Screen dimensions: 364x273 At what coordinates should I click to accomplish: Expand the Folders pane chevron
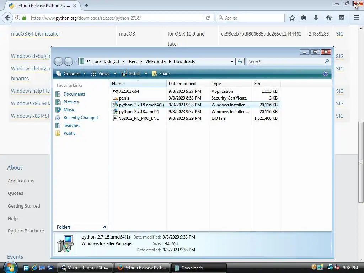point(105,227)
